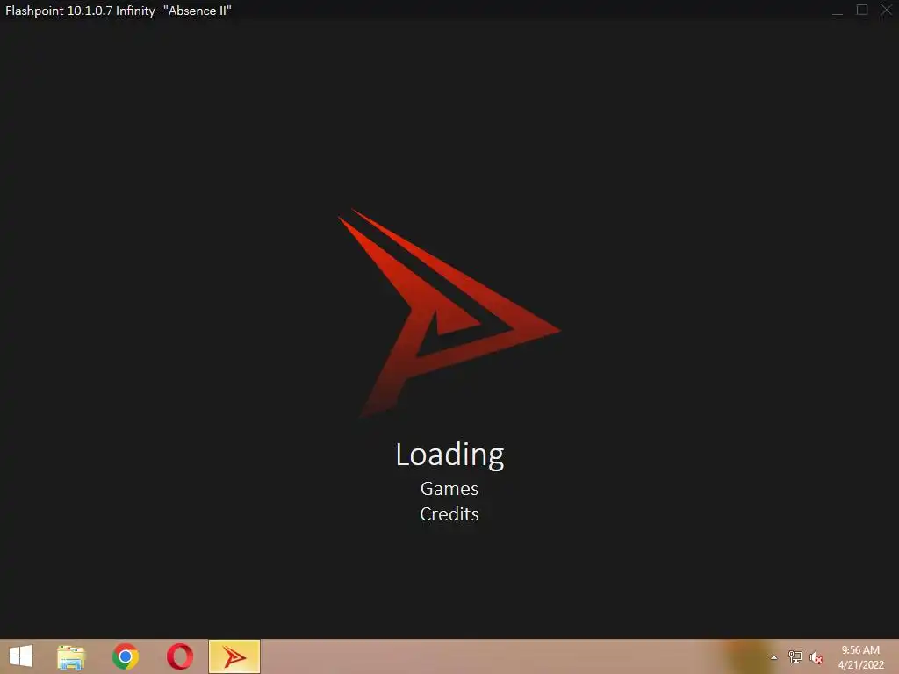Launch Google Chrome from the taskbar
This screenshot has width=899, height=674.
coord(126,656)
